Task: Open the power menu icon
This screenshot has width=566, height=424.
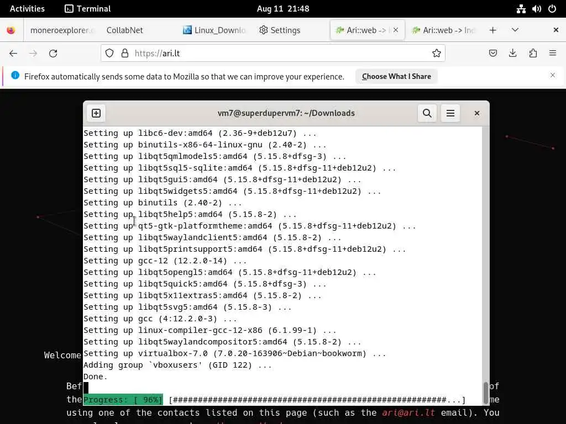Action: [x=552, y=9]
